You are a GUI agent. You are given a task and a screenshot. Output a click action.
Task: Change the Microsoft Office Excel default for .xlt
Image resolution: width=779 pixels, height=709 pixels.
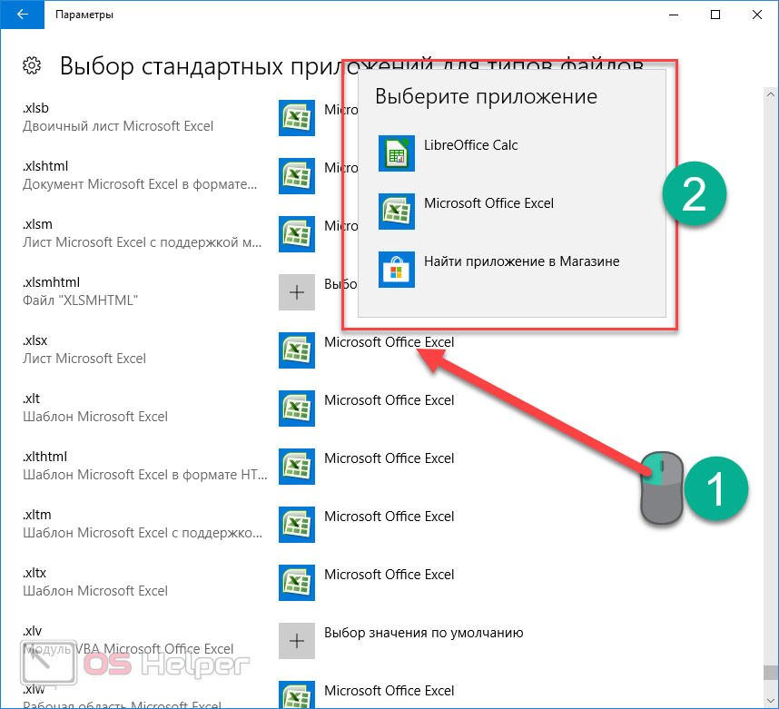pyautogui.click(x=389, y=400)
